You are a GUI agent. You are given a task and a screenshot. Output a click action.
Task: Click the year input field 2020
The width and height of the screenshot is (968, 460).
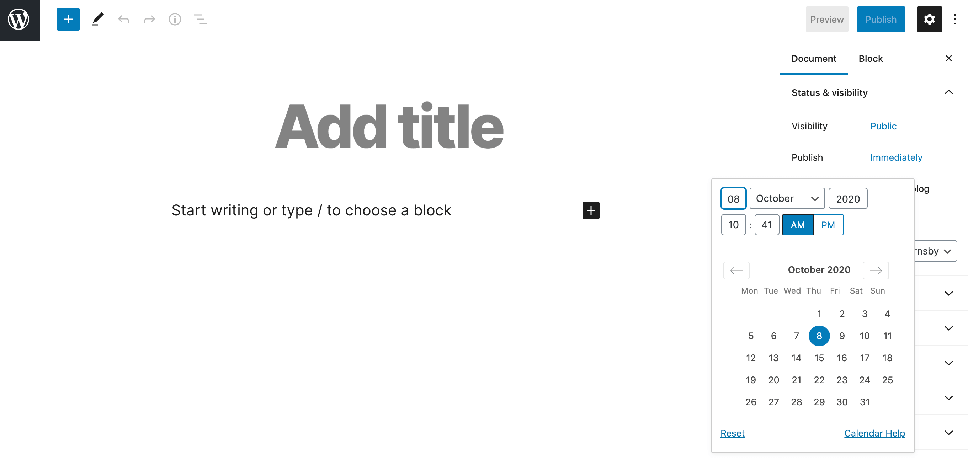(849, 198)
